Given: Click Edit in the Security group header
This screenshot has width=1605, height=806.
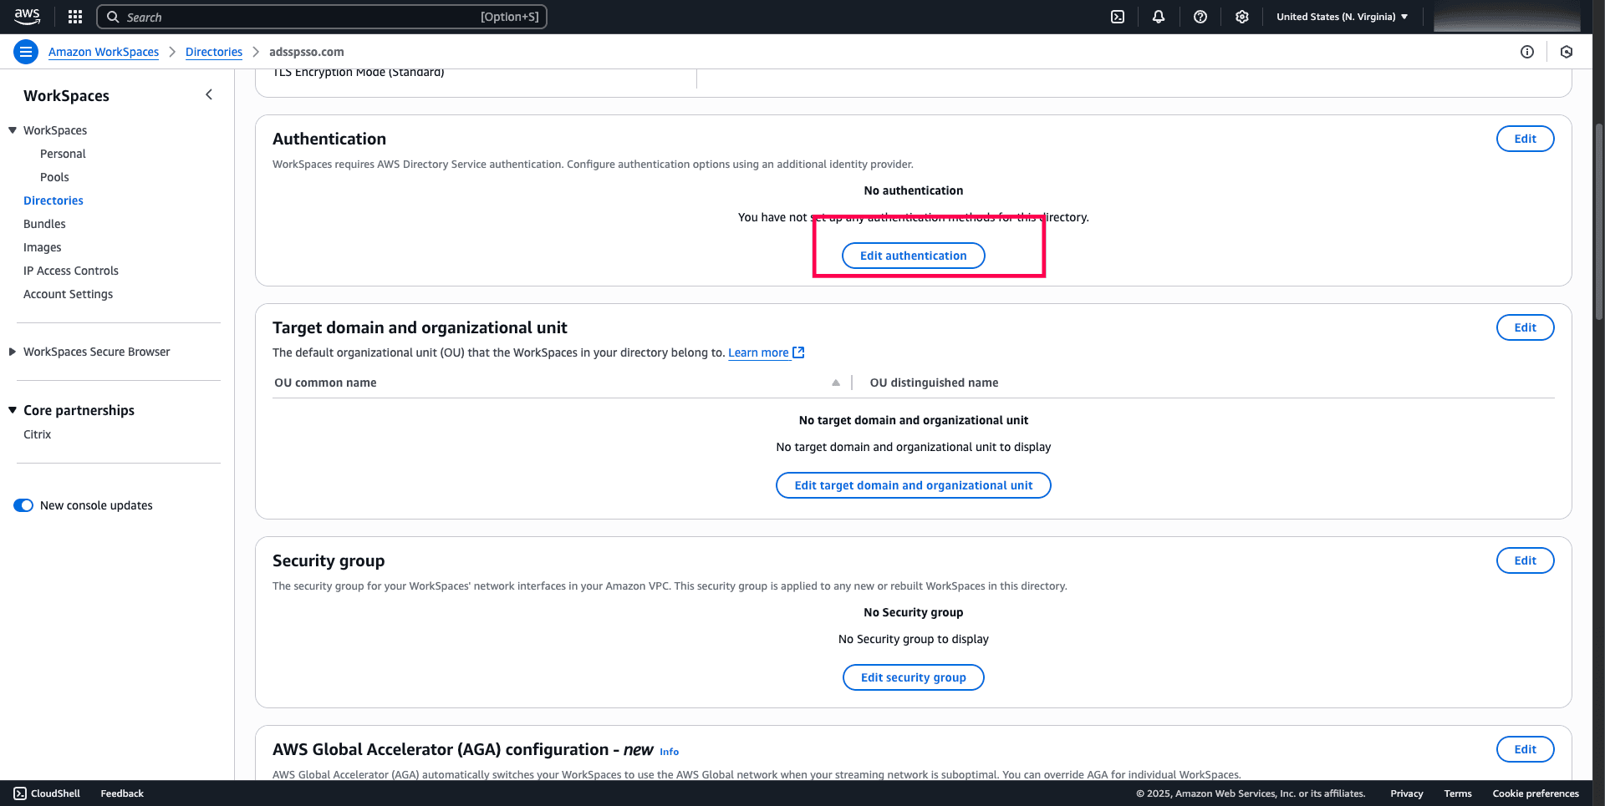Looking at the screenshot, I should point(1525,560).
